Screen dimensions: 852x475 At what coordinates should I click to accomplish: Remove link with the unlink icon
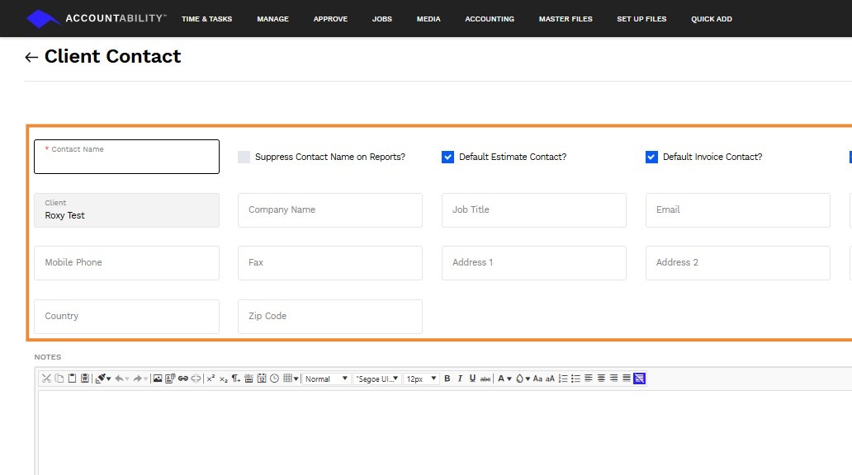click(x=196, y=379)
